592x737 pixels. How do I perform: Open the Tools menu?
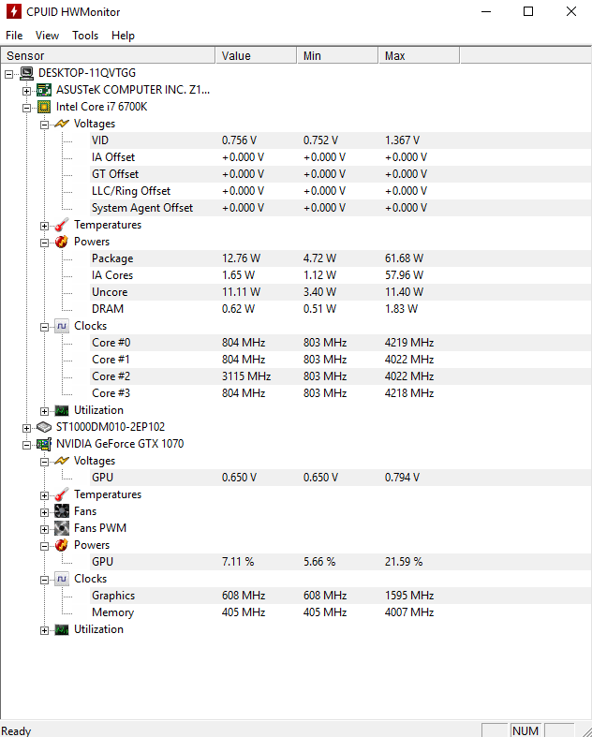(85, 36)
